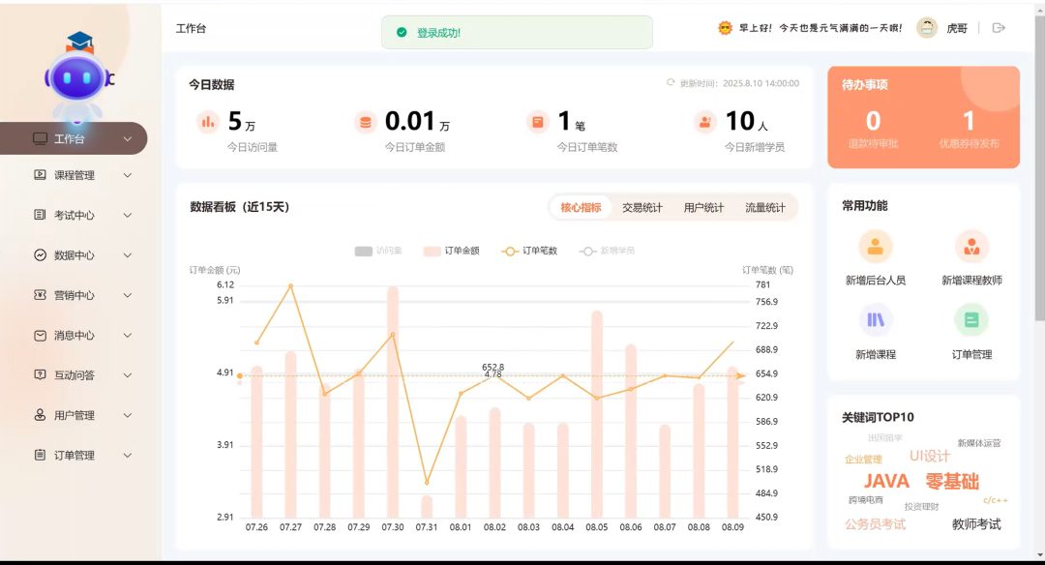Open the 新增后台人员 shortcut icon
The image size is (1045, 565).
coord(875,248)
